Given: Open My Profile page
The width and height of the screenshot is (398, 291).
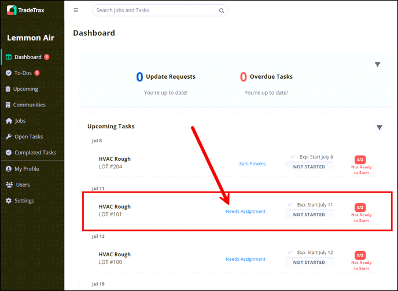Looking at the screenshot, I should [x=27, y=169].
